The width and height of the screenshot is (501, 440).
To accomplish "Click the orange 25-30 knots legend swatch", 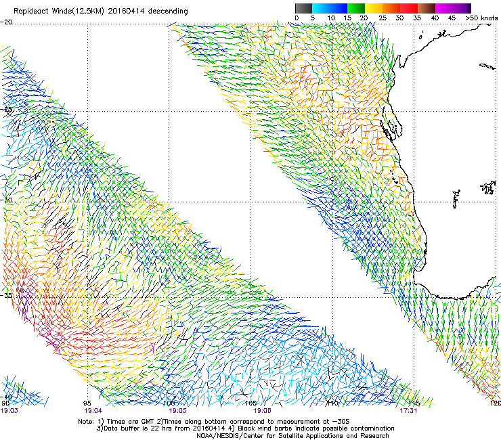I will pos(391,8).
